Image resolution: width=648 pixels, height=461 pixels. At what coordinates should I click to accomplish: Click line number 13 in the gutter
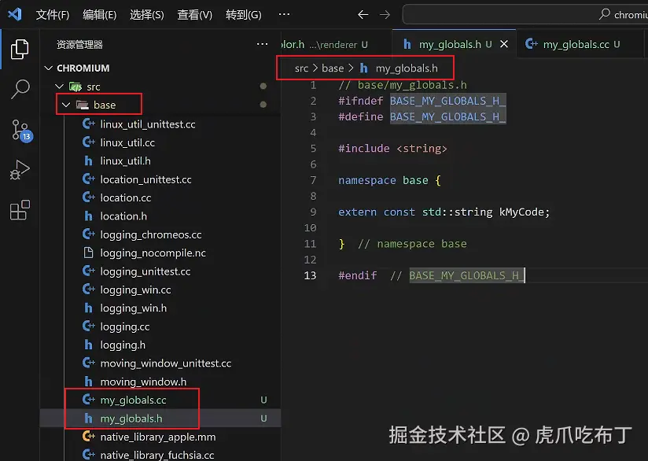(x=310, y=275)
